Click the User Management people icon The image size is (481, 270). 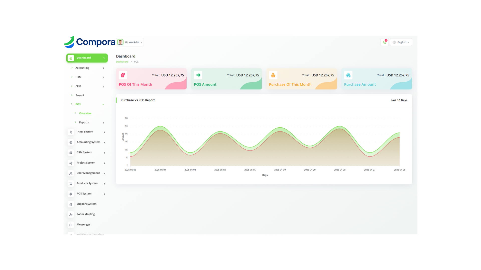(x=71, y=173)
